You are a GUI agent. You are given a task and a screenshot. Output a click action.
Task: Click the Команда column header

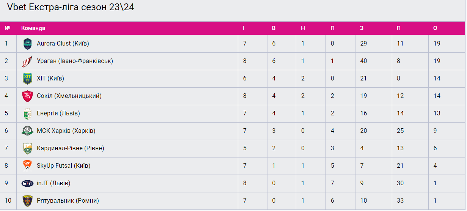click(33, 28)
